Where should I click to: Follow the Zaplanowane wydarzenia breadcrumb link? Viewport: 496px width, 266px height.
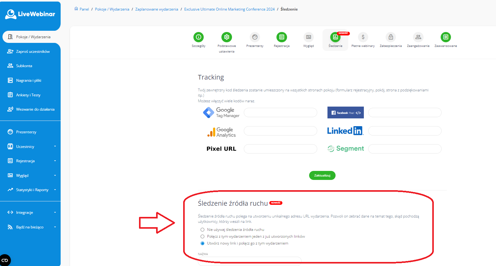pyautogui.click(x=157, y=9)
